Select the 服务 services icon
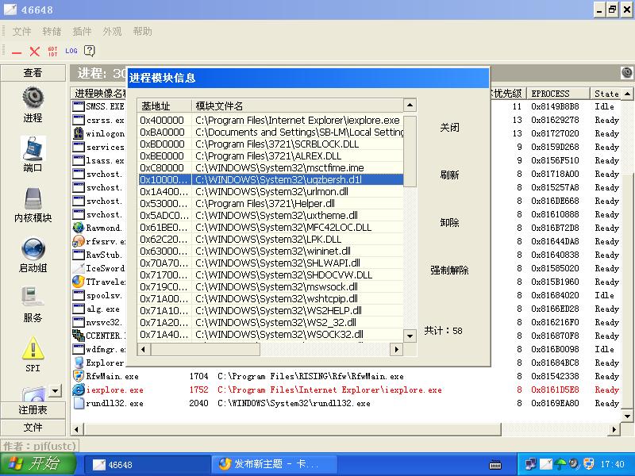This screenshot has height=476, width=635. 33,297
